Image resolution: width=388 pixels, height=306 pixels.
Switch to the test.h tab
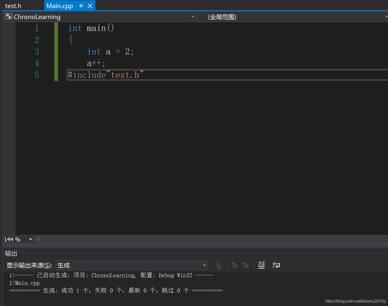(13, 6)
